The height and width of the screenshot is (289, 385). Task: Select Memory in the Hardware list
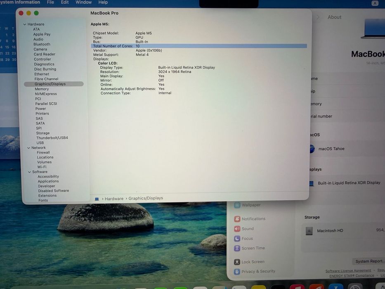[x=42, y=89]
